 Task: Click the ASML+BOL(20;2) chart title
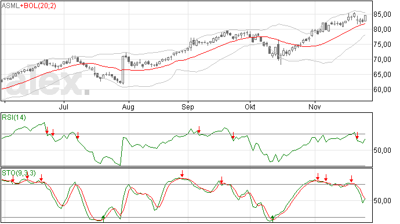[29, 6]
